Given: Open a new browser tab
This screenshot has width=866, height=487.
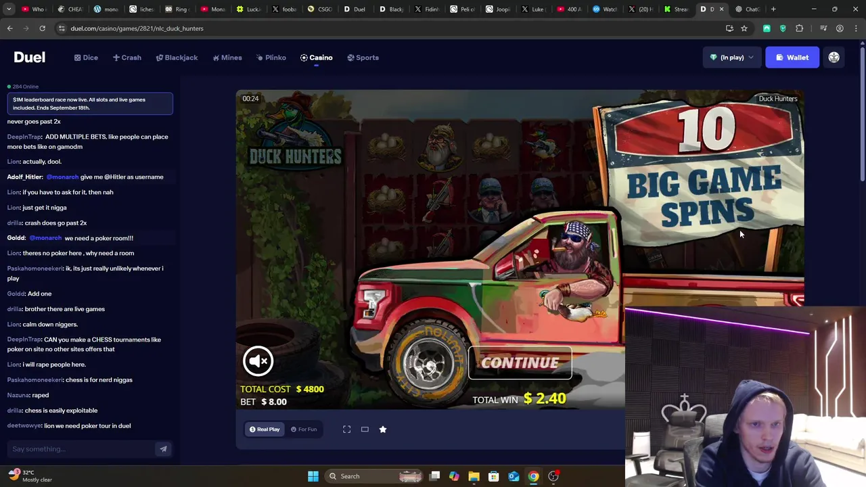Looking at the screenshot, I should tap(773, 9).
